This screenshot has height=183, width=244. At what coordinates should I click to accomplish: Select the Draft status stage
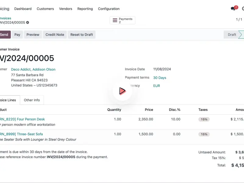click(x=232, y=35)
